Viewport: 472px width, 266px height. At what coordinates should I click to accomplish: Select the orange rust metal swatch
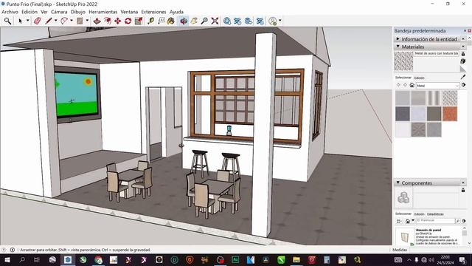pyautogui.click(x=450, y=114)
